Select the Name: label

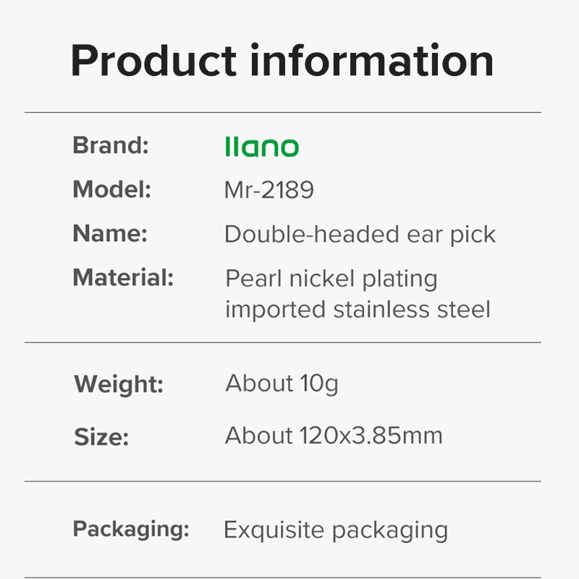tap(110, 234)
